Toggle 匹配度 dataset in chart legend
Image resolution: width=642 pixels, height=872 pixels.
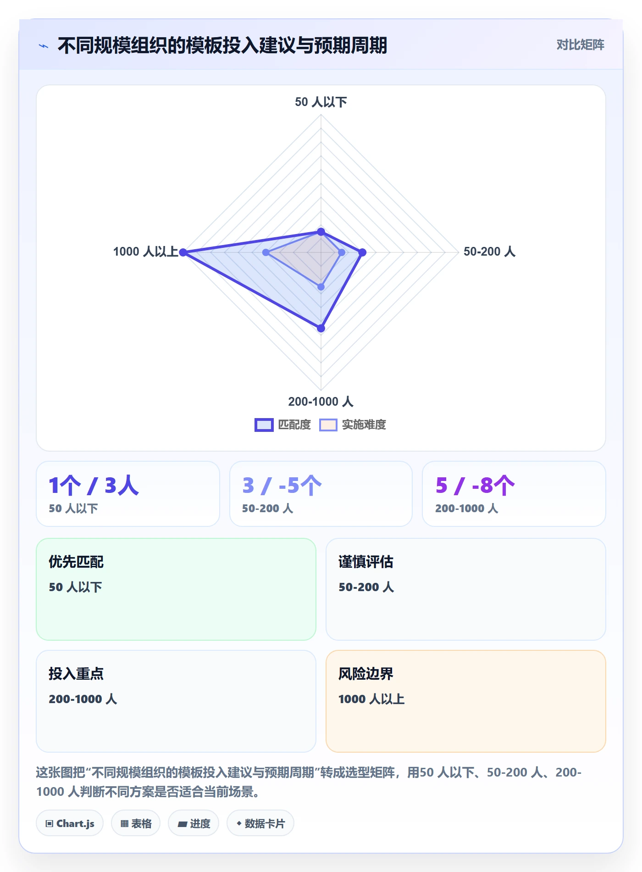283,425
